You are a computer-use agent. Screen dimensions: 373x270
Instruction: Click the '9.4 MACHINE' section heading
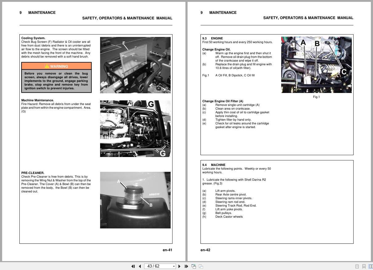[214, 165]
